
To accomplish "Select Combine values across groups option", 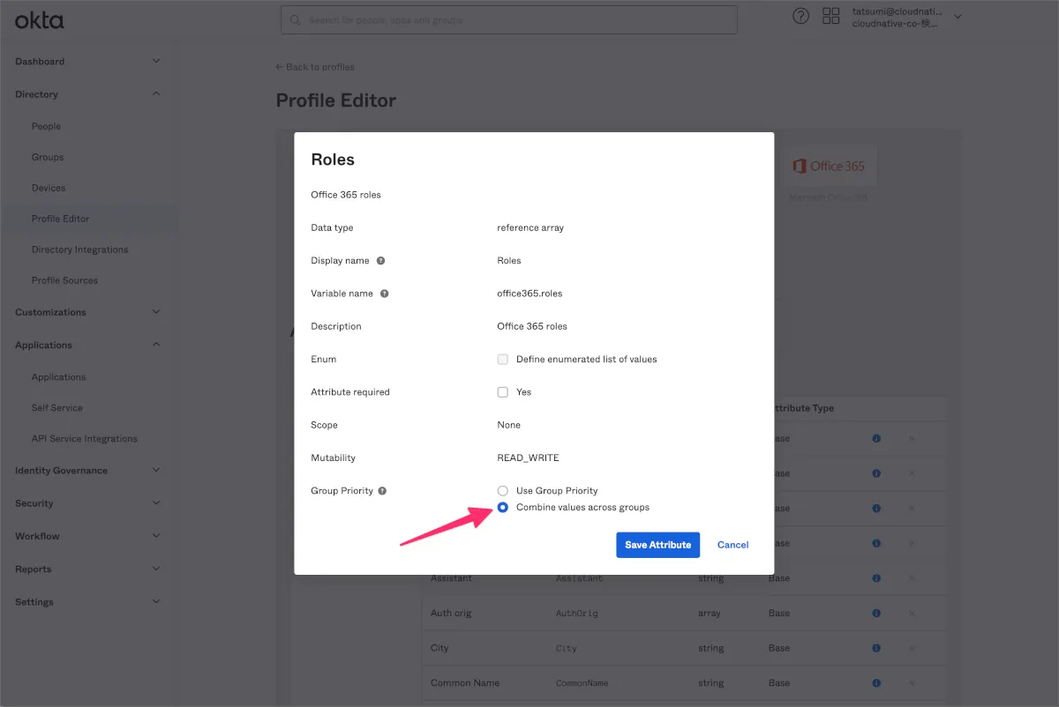I will pos(503,508).
